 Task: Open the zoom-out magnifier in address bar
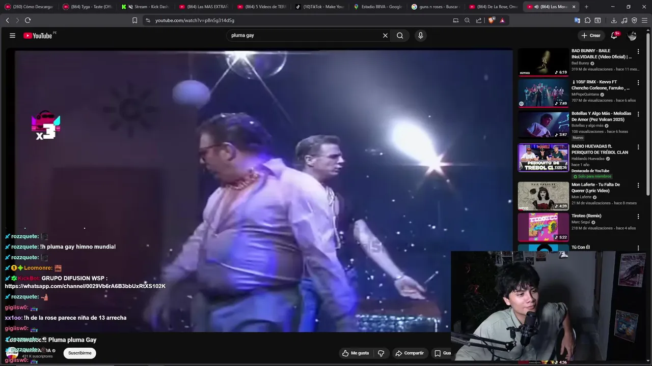tap(467, 20)
